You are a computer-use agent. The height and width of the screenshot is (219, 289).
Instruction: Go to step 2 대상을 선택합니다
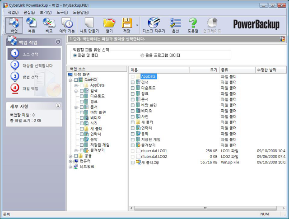pos(34,65)
